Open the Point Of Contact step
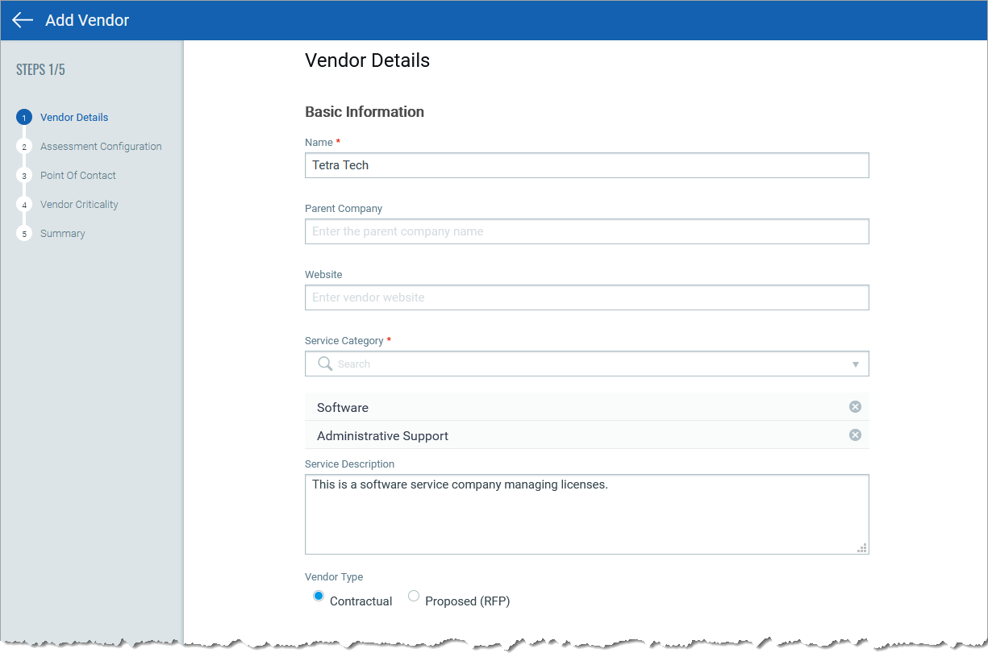 point(77,175)
